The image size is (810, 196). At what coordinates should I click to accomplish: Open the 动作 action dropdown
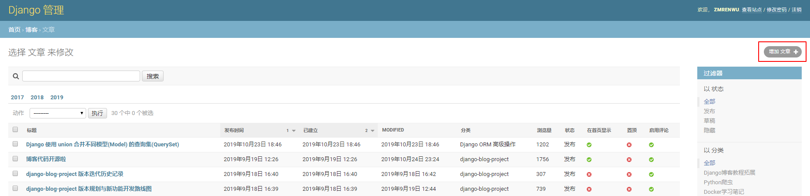coord(58,113)
